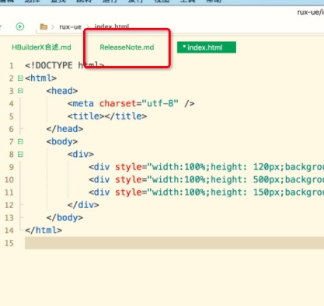This screenshot has height=306, width=324.
Task: Switch to the HBuilderX自述.md tab
Action: (x=41, y=47)
